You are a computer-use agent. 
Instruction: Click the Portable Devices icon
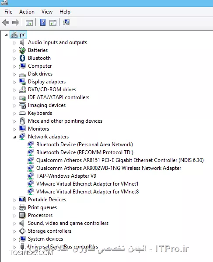22,200
